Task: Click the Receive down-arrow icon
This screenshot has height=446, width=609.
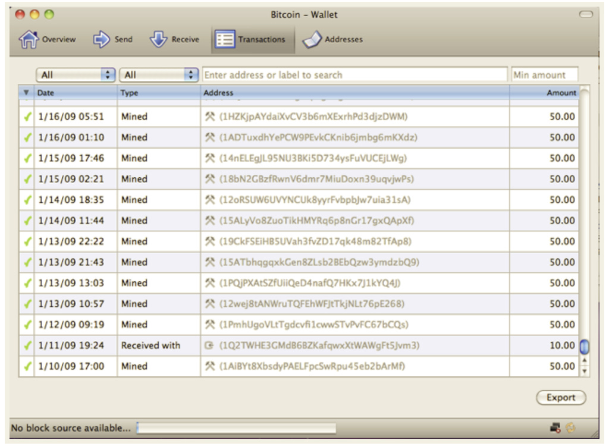Action: 158,40
